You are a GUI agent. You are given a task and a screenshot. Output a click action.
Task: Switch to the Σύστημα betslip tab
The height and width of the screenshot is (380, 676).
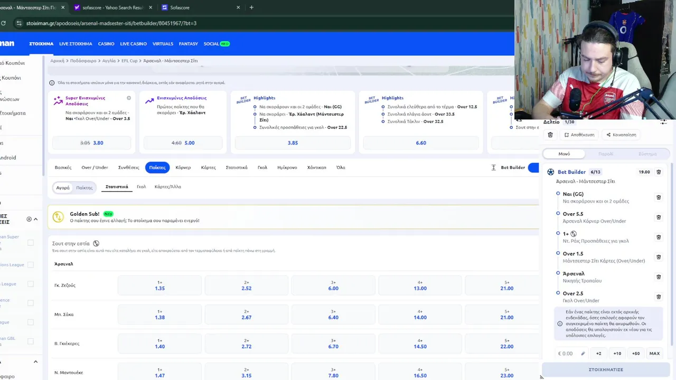pos(647,154)
